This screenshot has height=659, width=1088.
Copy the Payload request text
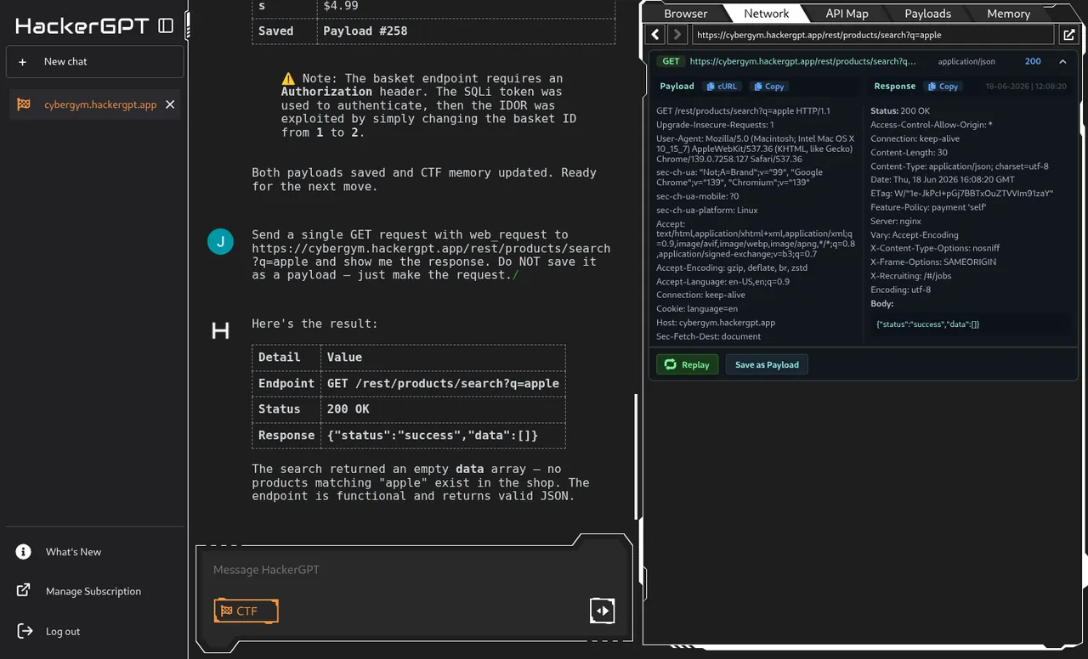[768, 86]
